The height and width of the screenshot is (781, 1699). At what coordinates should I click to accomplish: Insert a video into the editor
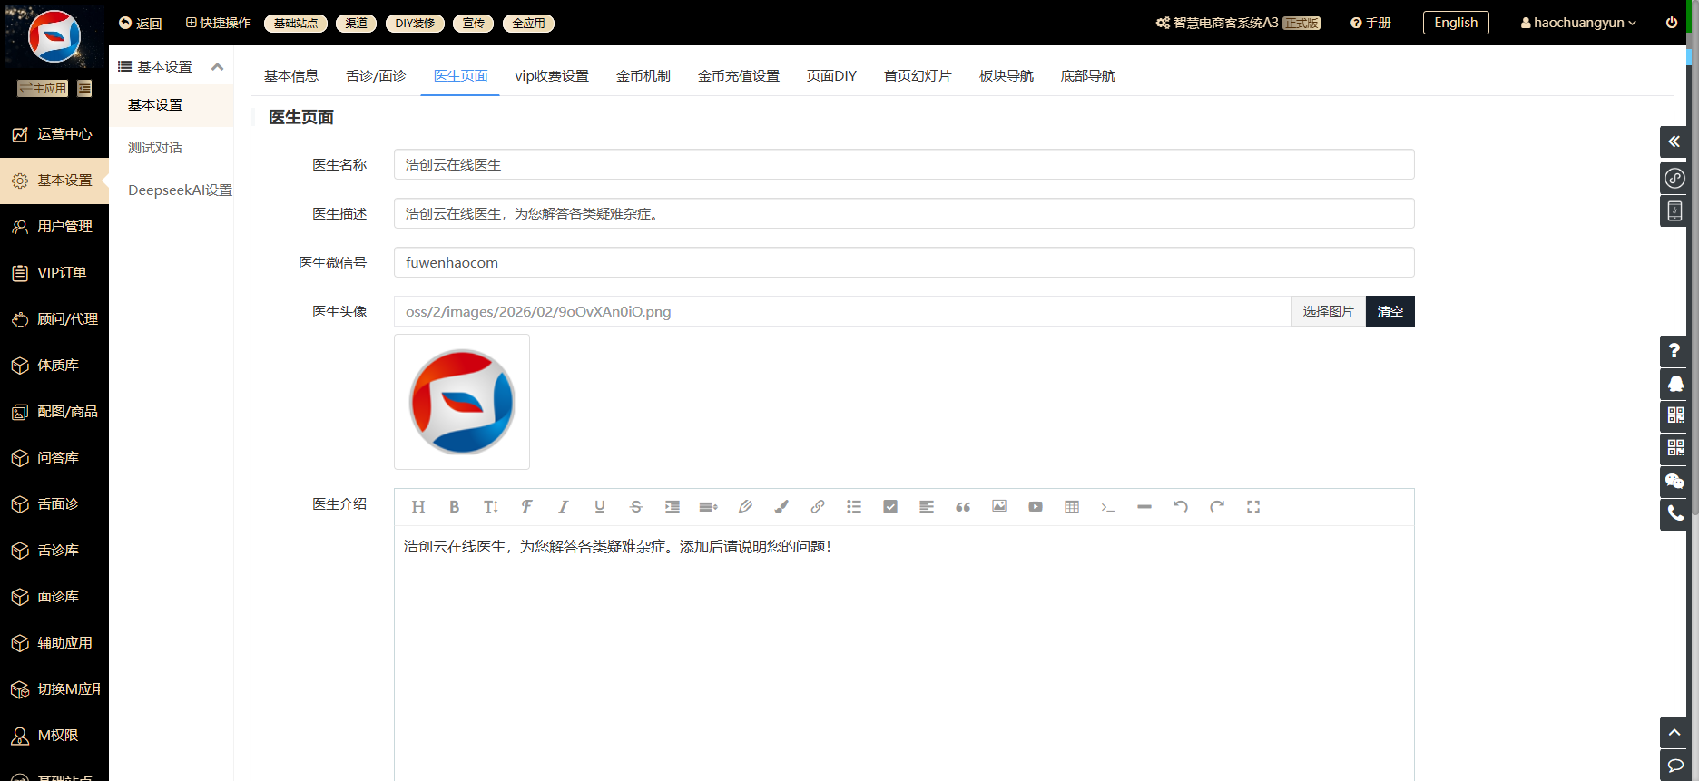[1036, 507]
